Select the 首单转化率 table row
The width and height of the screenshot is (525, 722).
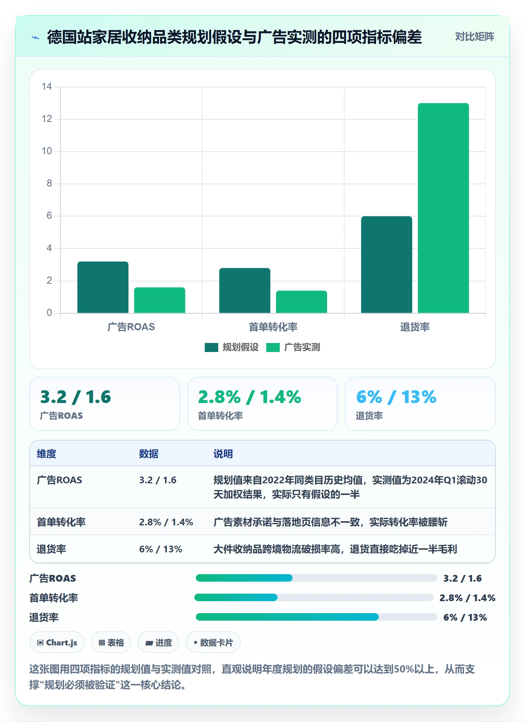pyautogui.click(x=262, y=522)
